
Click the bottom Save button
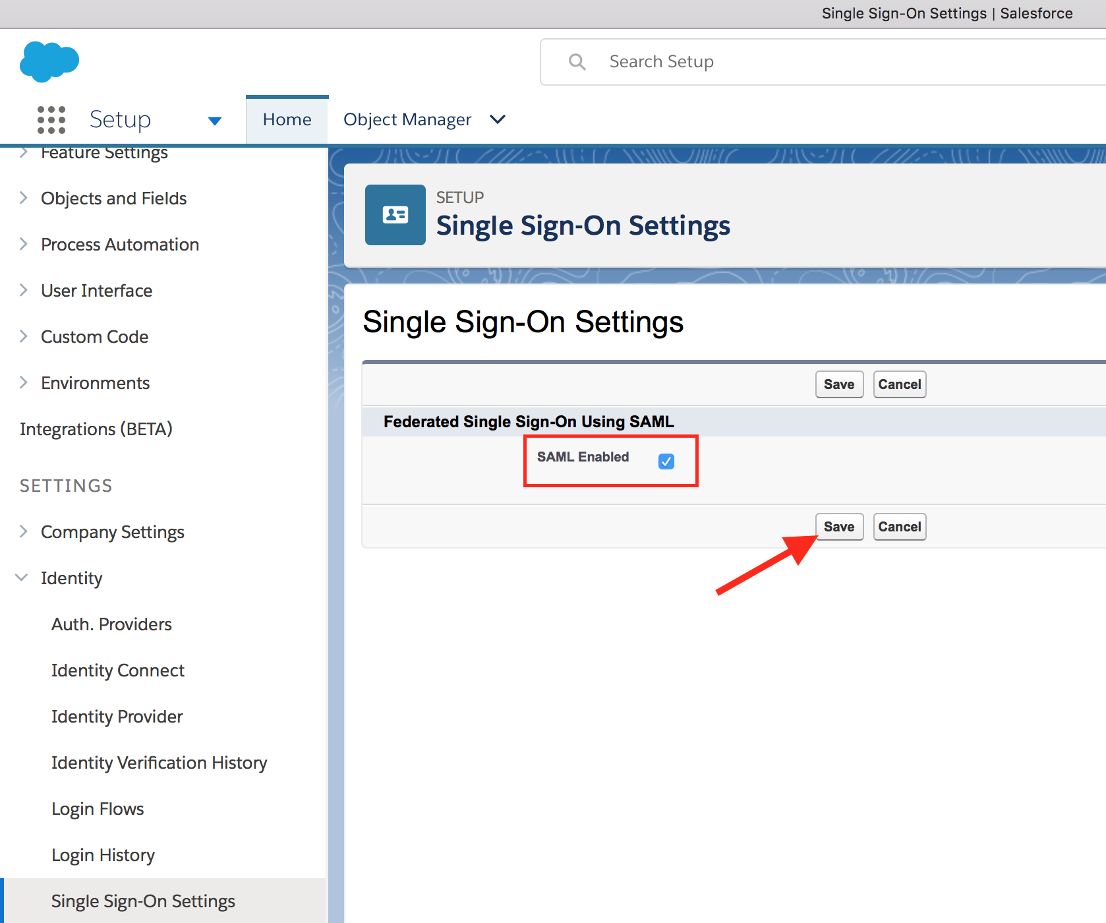click(x=839, y=527)
